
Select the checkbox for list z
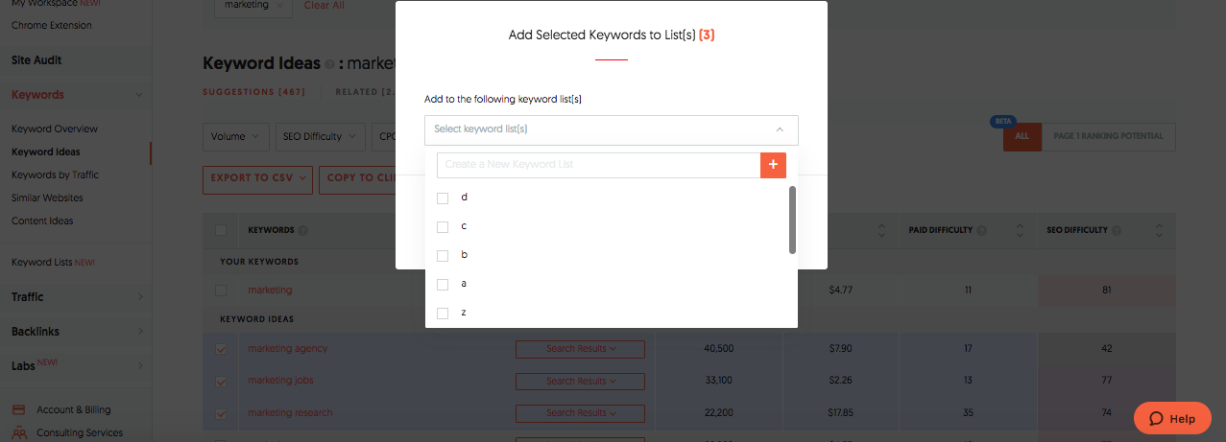pos(443,314)
